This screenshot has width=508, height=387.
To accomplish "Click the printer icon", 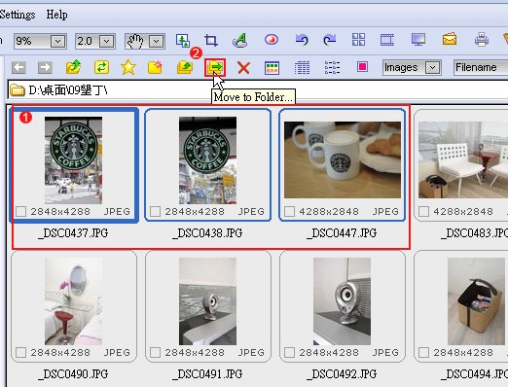I will tap(482, 40).
